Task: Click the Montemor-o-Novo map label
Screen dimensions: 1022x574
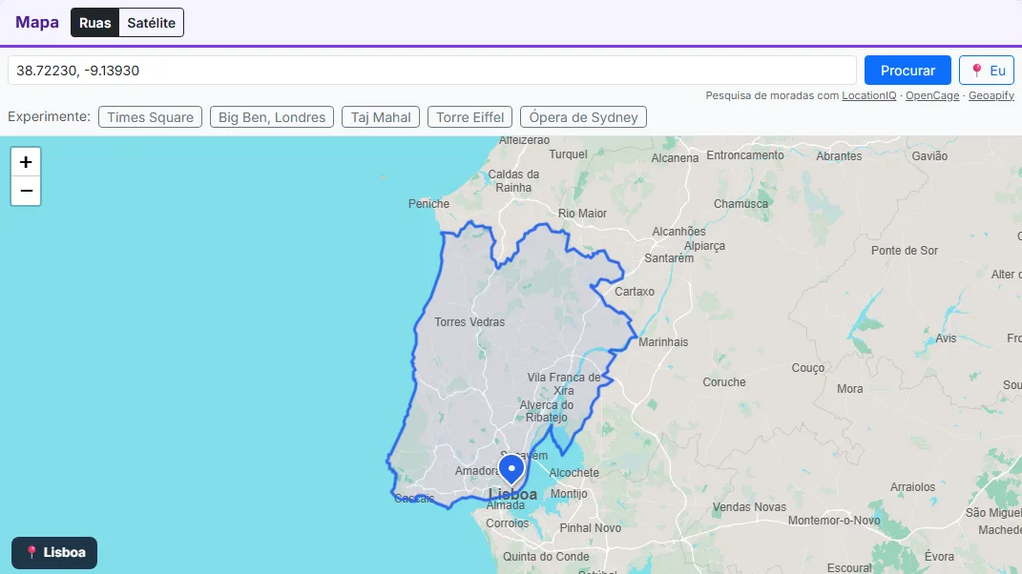Action: pos(834,521)
